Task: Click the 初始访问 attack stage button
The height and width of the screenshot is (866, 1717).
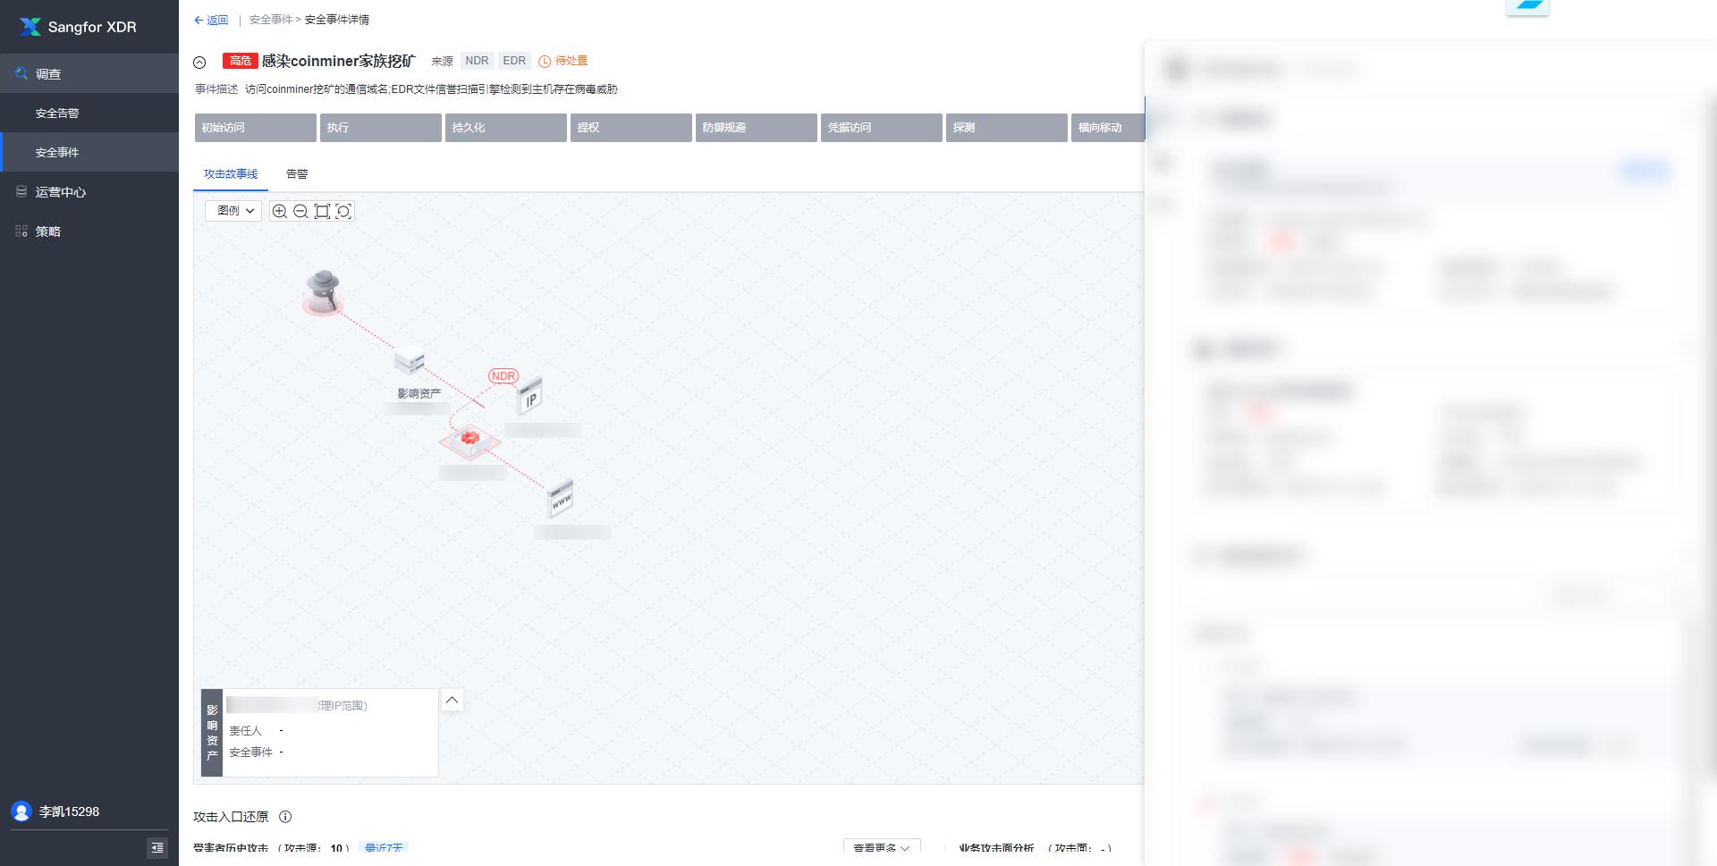Action: coord(255,128)
